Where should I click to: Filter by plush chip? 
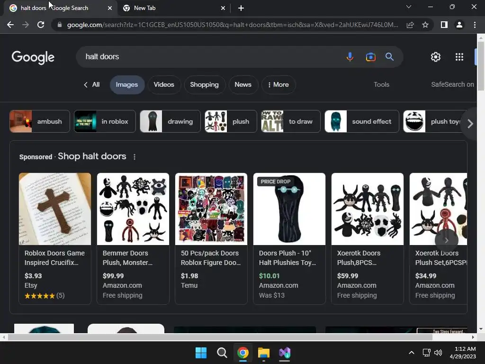click(231, 121)
